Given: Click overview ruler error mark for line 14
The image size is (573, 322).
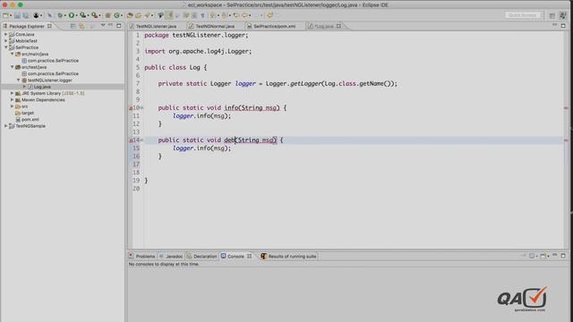Looking at the screenshot, I should click(566, 140).
